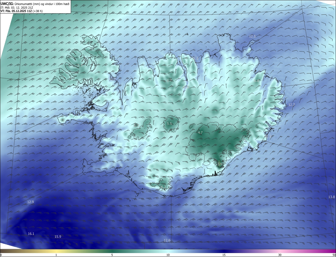336x257 pixels.
Task: Click the 4.7 value on Vatnajökull glacier
Action: [x=200, y=132]
